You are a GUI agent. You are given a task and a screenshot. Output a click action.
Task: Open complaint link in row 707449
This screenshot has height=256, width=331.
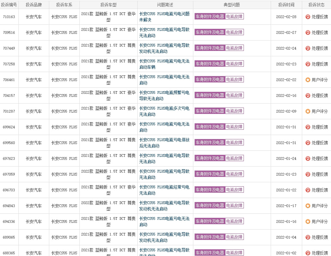(x=164, y=48)
